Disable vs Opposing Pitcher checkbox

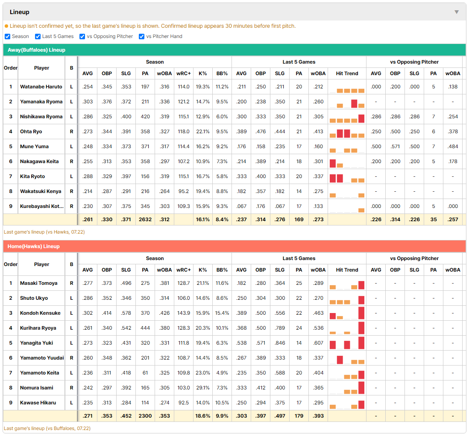click(82, 36)
